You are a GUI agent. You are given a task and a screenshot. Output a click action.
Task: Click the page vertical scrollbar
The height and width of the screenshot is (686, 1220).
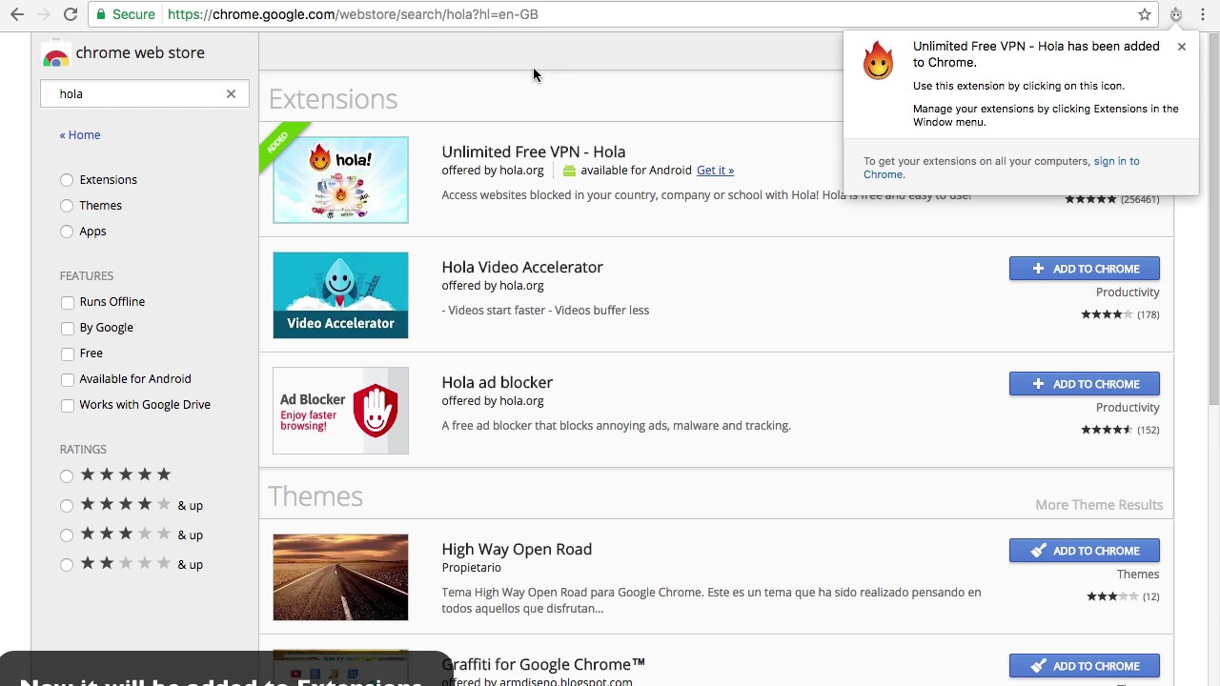[1213, 219]
